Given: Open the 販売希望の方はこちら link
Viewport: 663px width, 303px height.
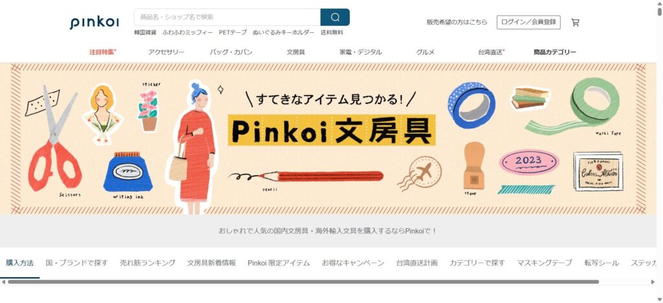Looking at the screenshot, I should (x=456, y=23).
